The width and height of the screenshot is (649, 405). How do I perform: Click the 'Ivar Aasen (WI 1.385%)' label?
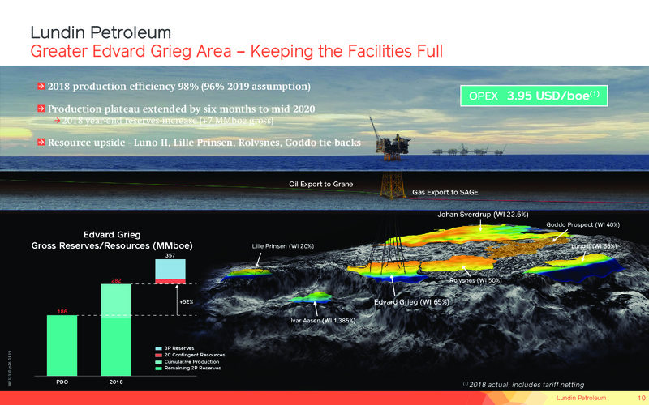click(323, 320)
